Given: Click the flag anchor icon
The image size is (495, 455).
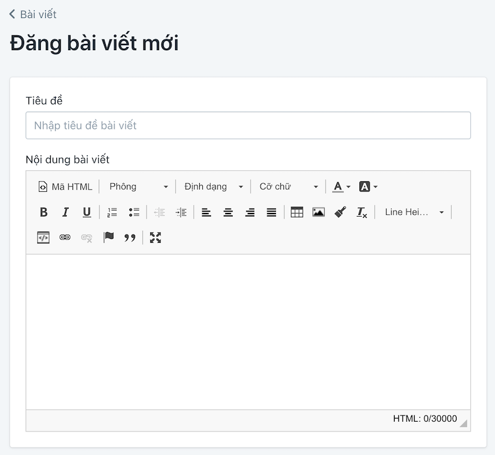Looking at the screenshot, I should pos(108,237).
